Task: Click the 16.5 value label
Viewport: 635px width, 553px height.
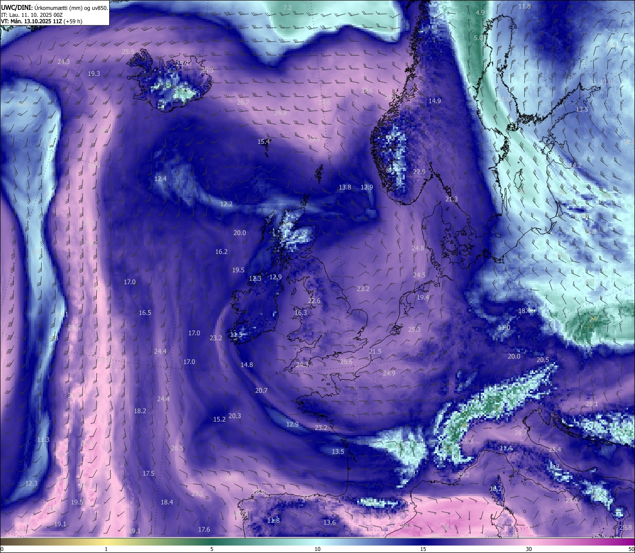Action: [145, 312]
